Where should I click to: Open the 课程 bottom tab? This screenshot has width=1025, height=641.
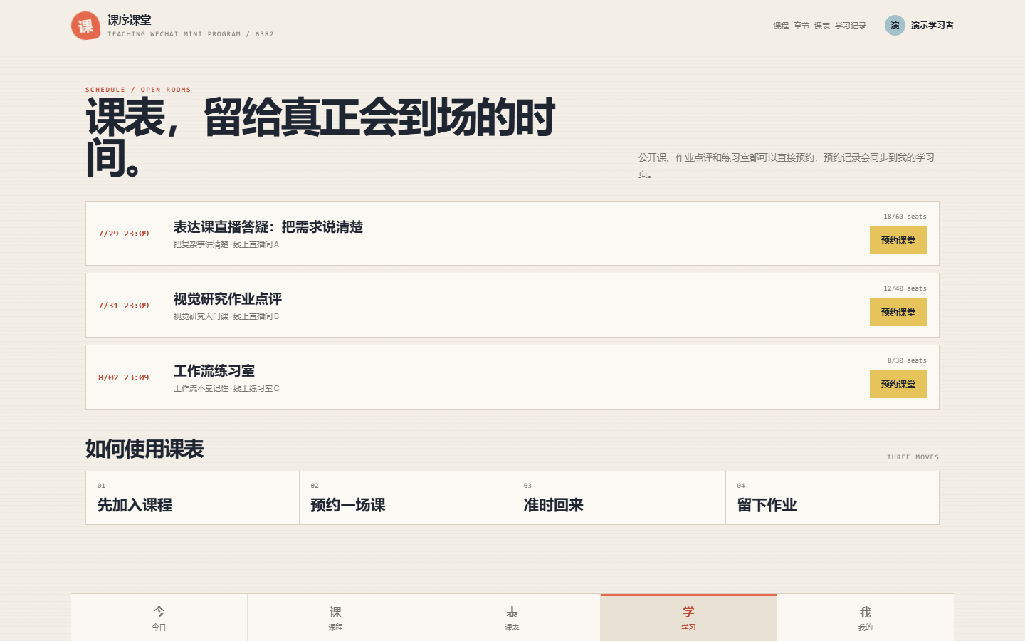coord(335,618)
